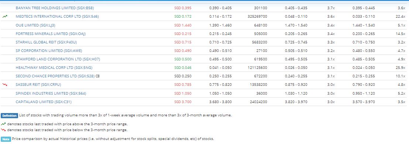Viewport: 409px width, 144px height.
Task: Open Stamford Land Corporation Ltd link
Action: (58, 59)
